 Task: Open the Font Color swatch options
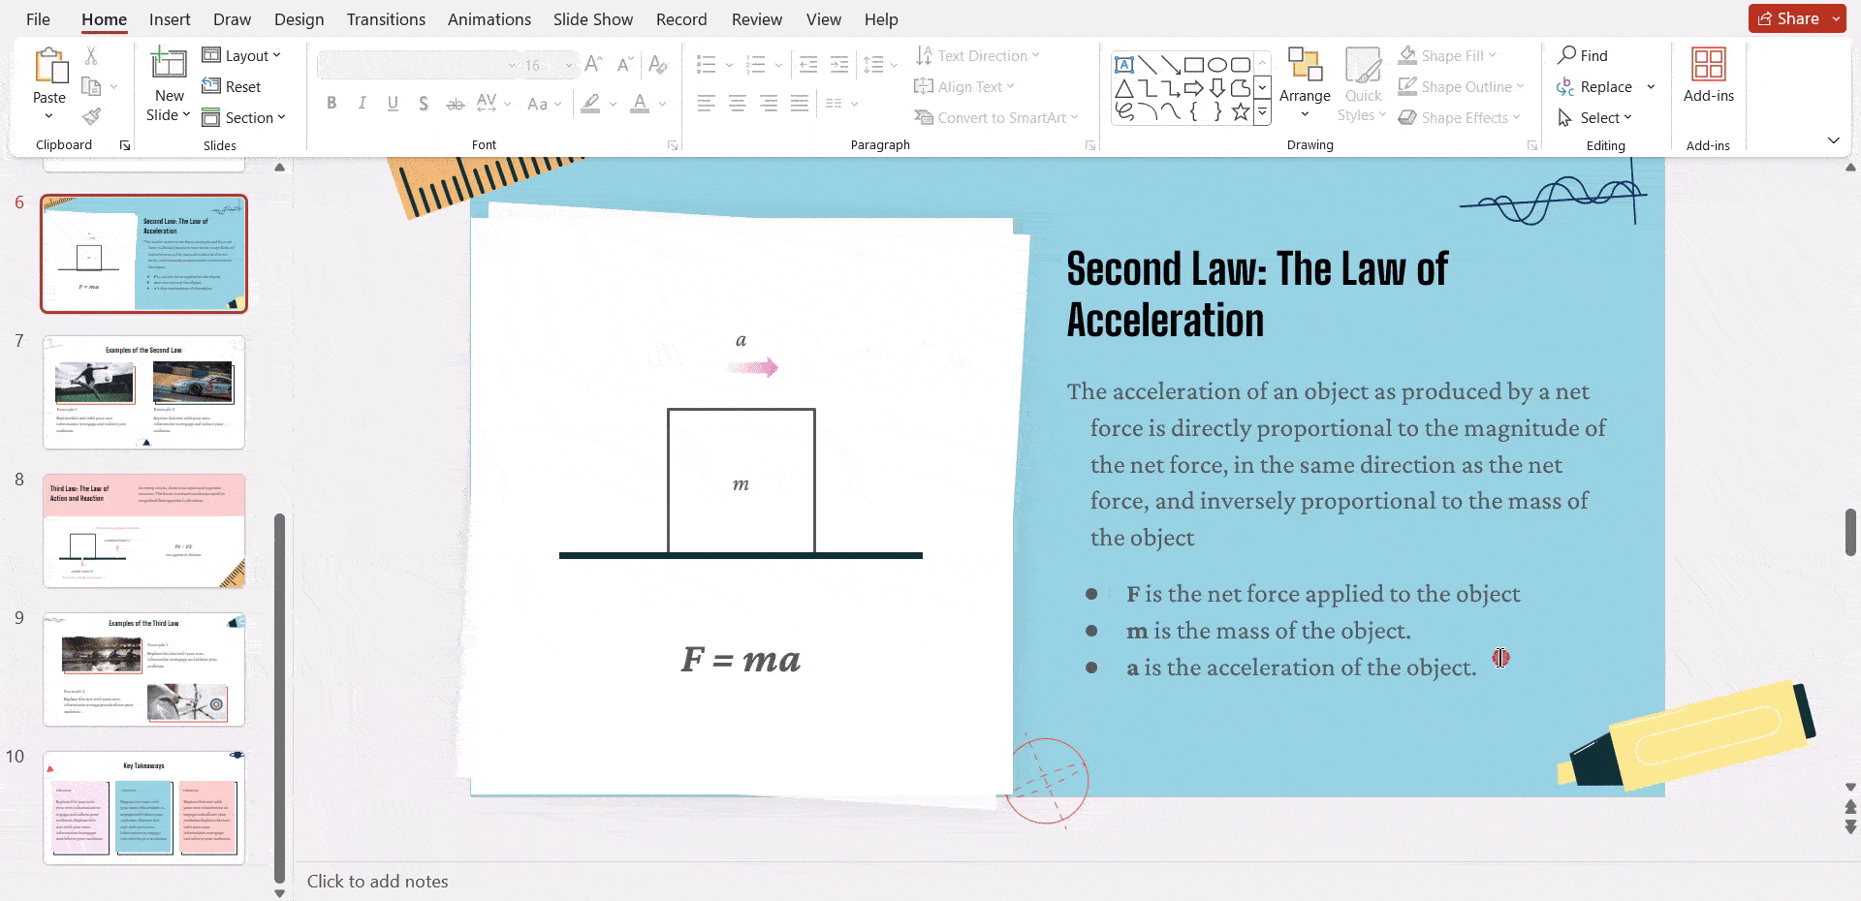click(662, 104)
